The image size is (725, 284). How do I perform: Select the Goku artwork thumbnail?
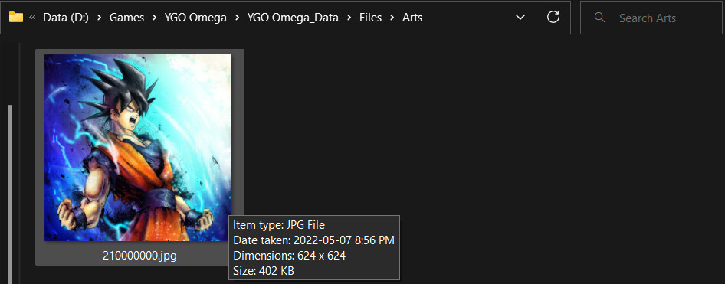pyautogui.click(x=138, y=148)
